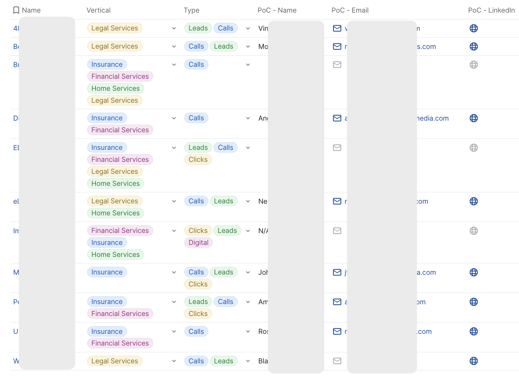Open the email envelope icon on Vin's row
The width and height of the screenshot is (519, 376).
337,28
